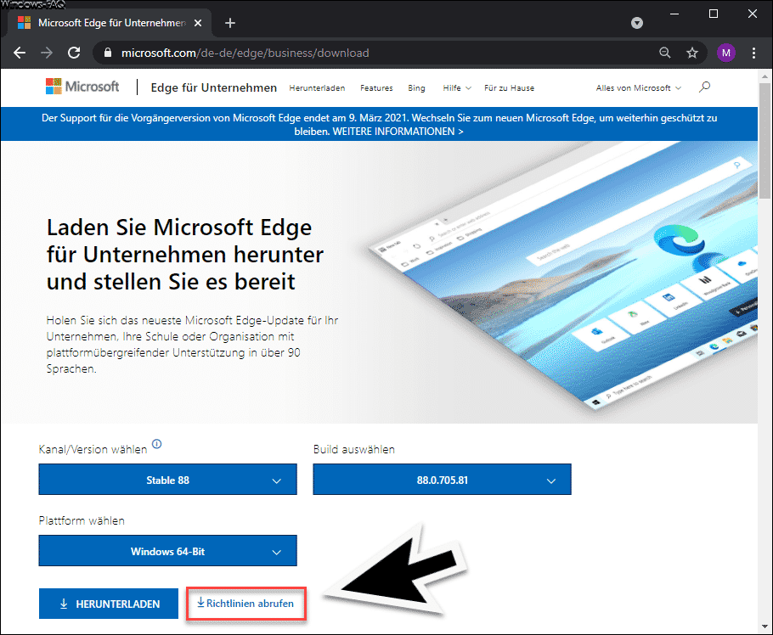Open the Windows 64-Bit platform dropdown
The width and height of the screenshot is (773, 635).
point(167,551)
